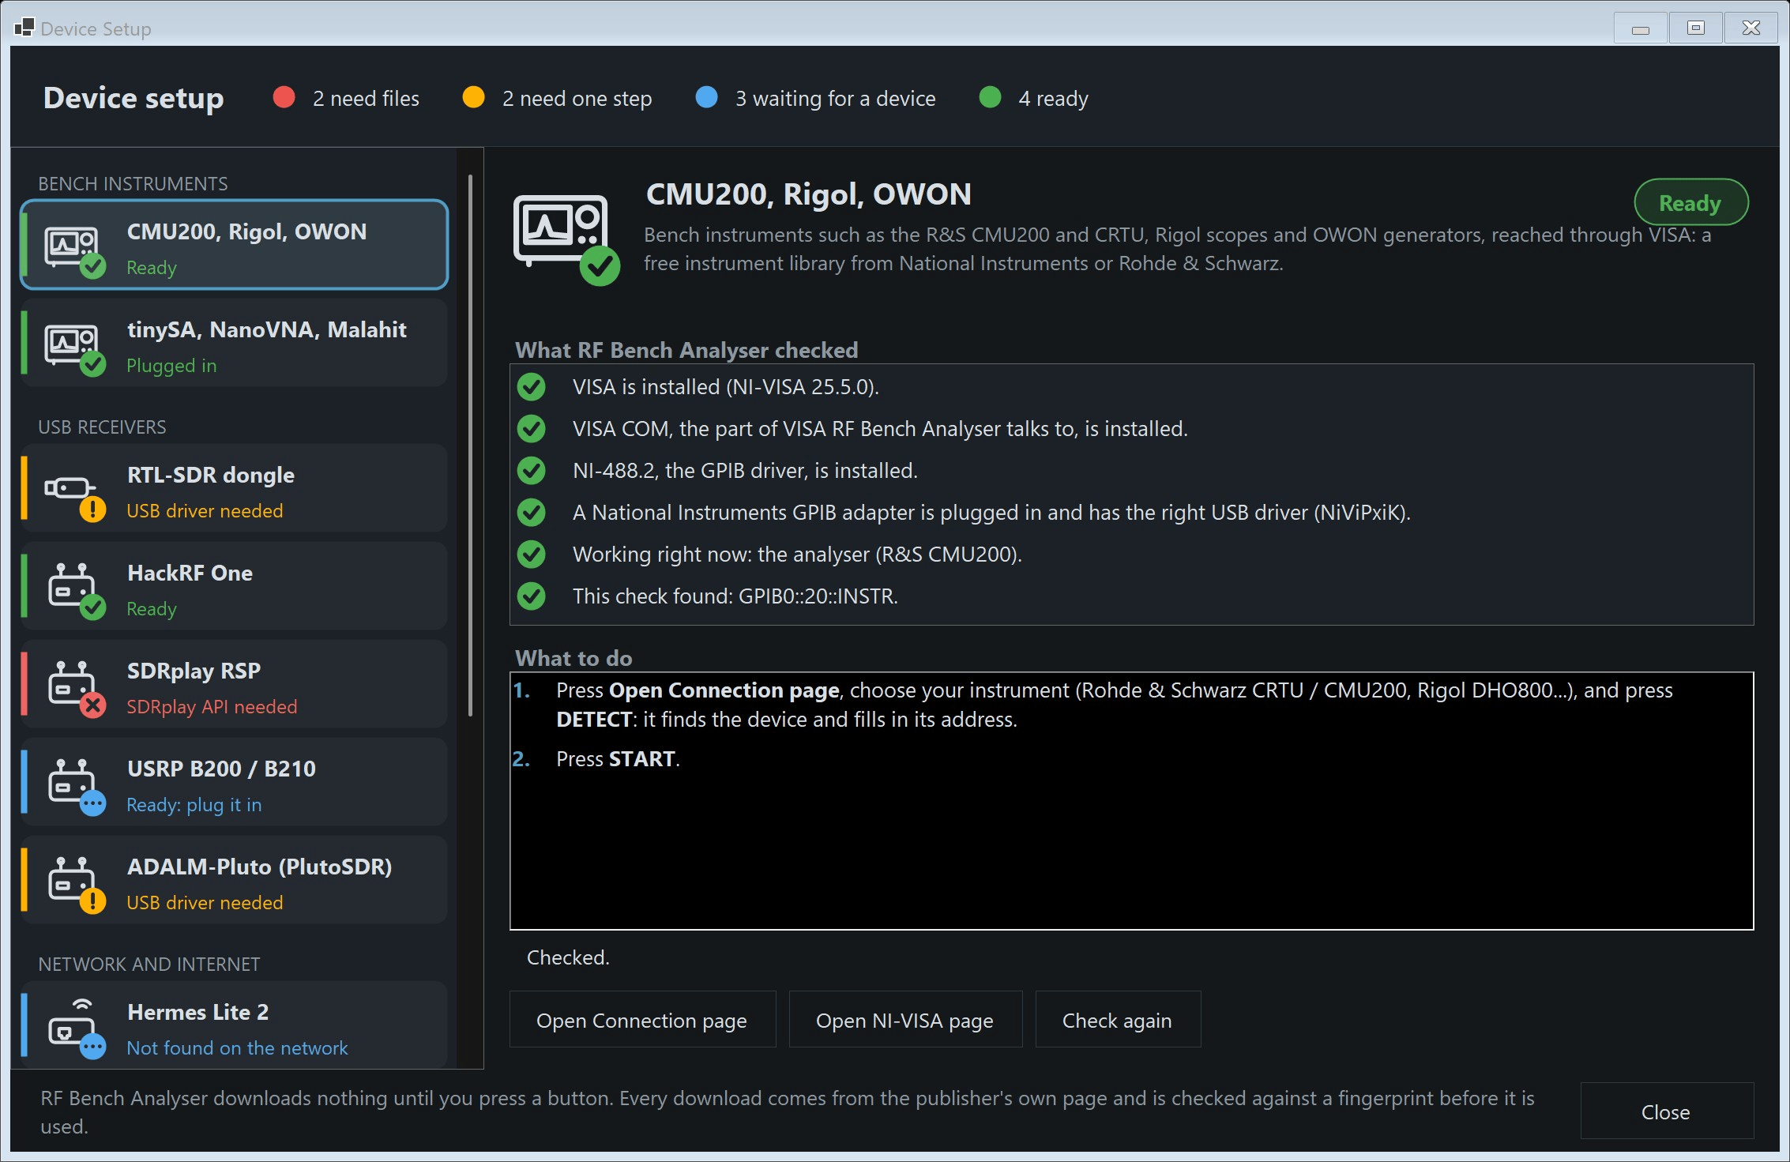Click the Close button at bottom right
The width and height of the screenshot is (1790, 1162).
(1667, 1111)
